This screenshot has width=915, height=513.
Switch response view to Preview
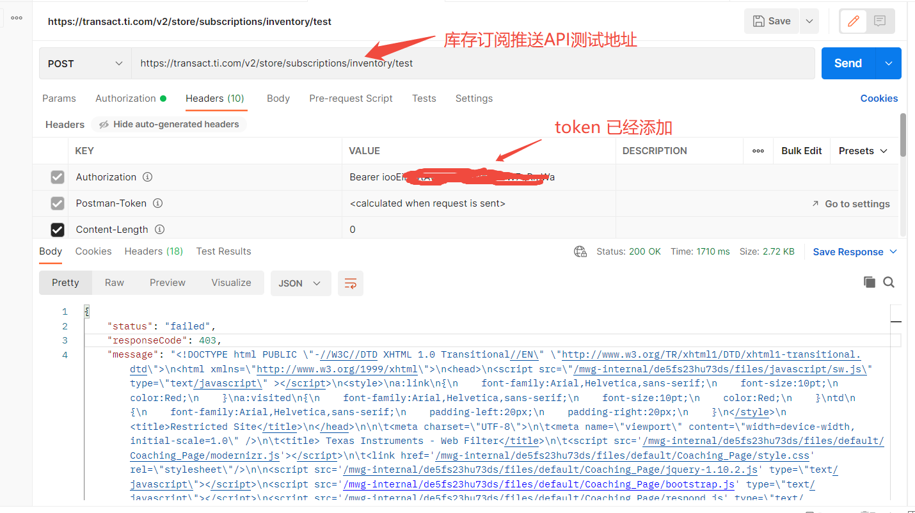pos(168,283)
